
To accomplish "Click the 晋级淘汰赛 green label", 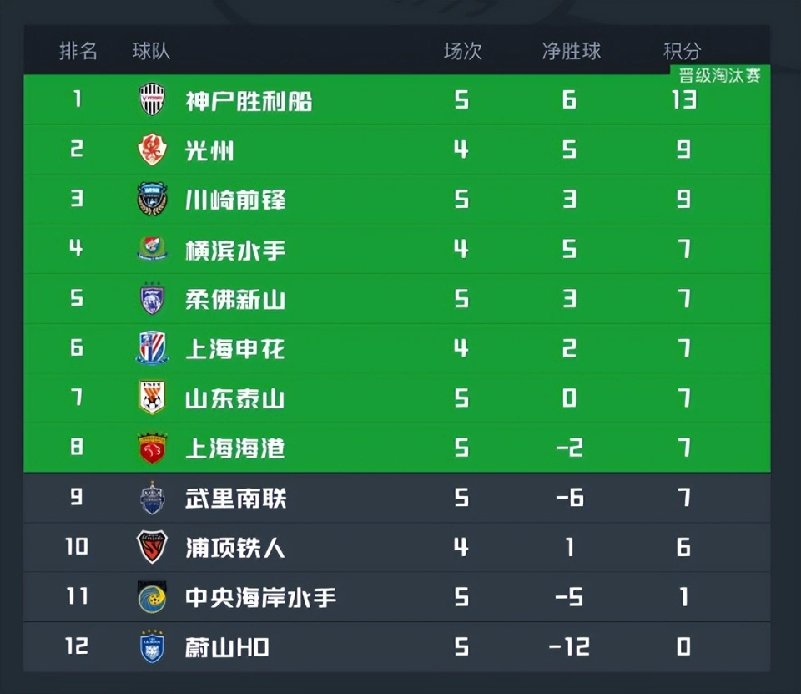I will 720,76.
